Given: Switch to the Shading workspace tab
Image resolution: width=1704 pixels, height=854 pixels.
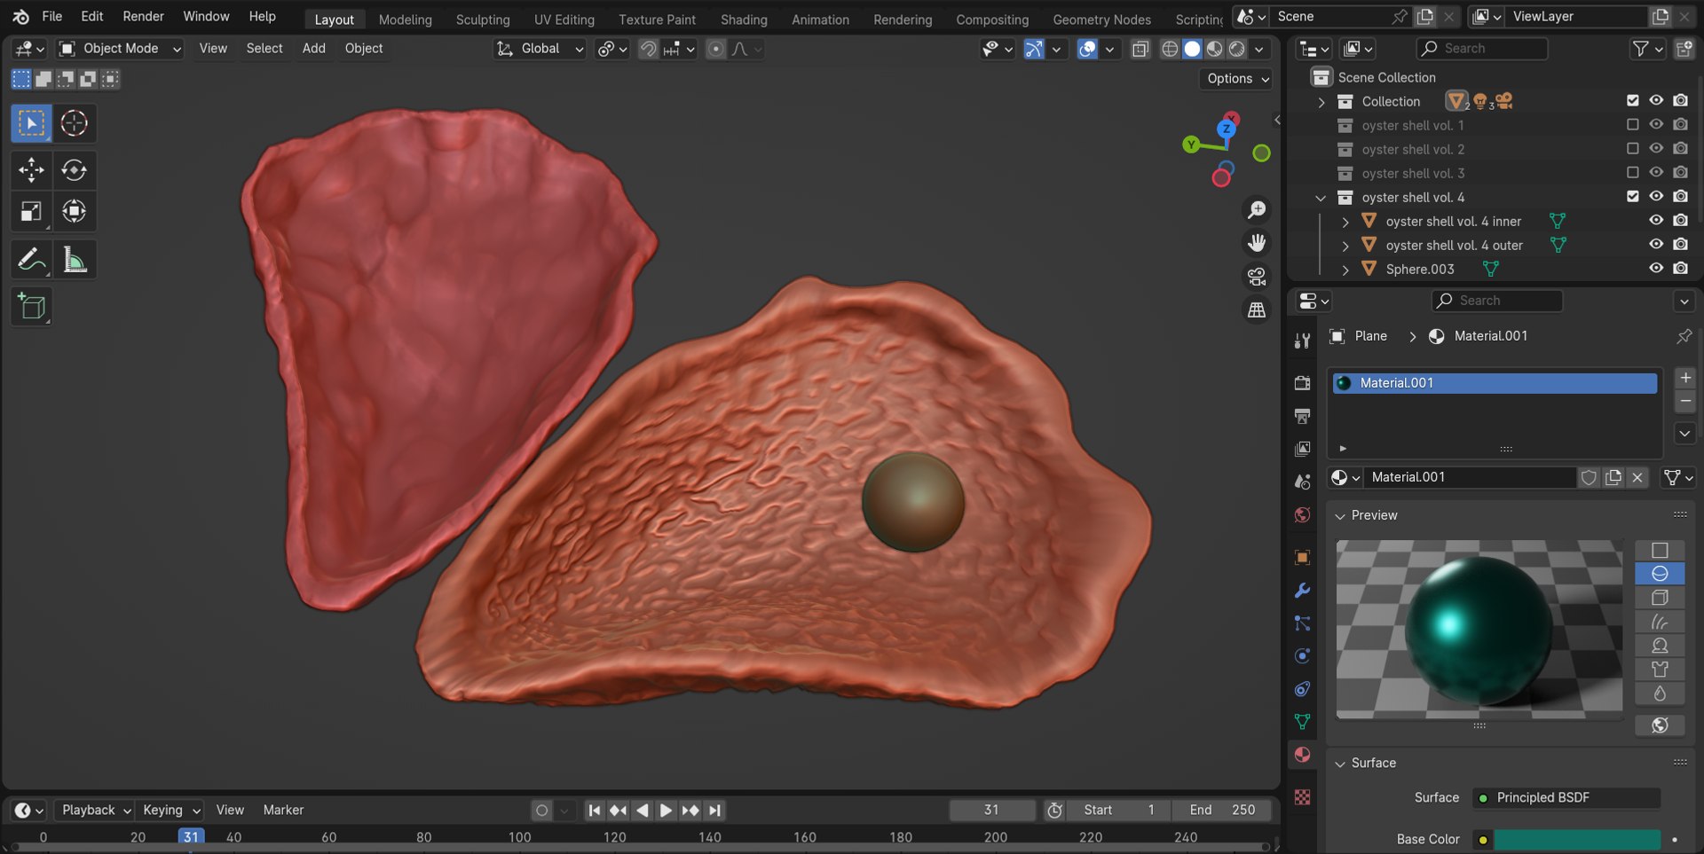Looking at the screenshot, I should 744,20.
